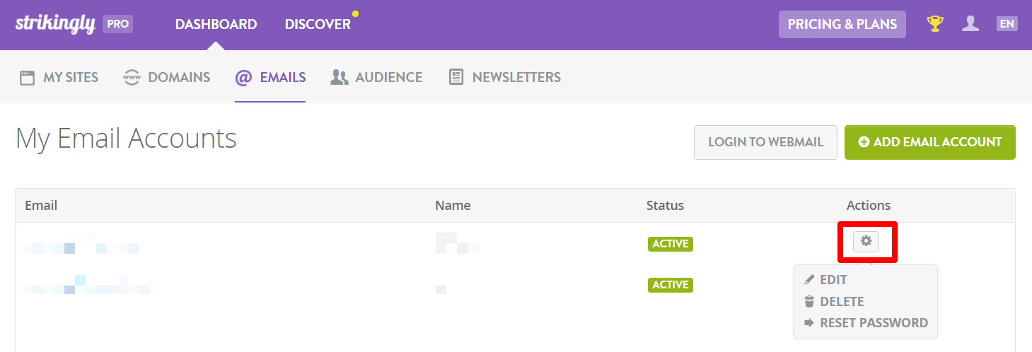Open Pricing & Plans
The height and width of the screenshot is (352, 1032).
point(842,24)
